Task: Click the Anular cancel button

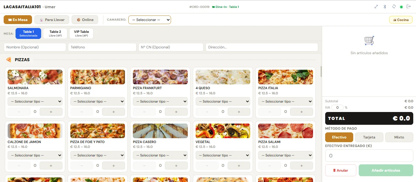Action: pos(340,170)
